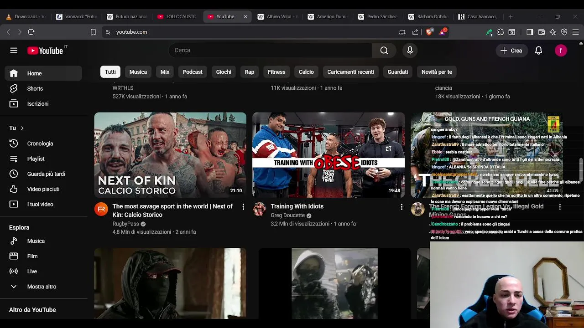Screen dimensions: 584x328
Task: Select the Rap filter chip
Action: point(250,72)
